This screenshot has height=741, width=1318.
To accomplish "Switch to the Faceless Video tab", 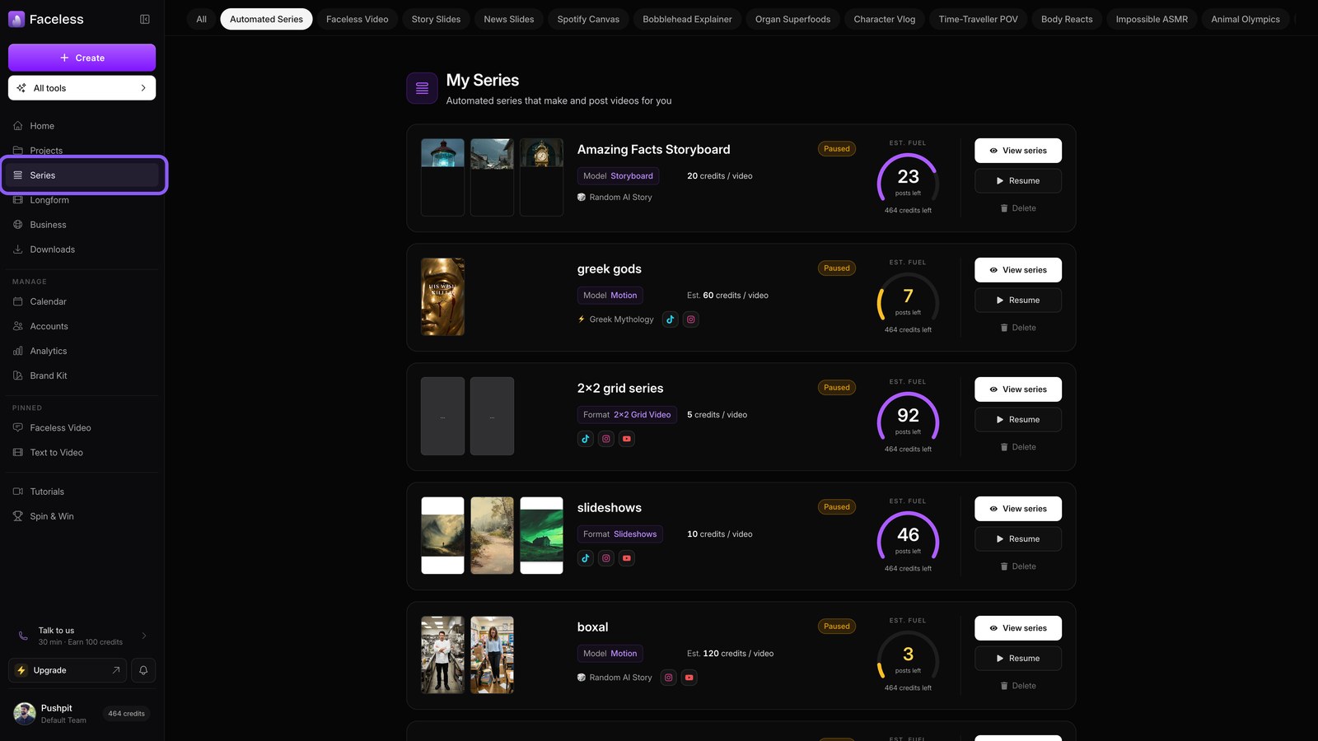I will [x=358, y=19].
